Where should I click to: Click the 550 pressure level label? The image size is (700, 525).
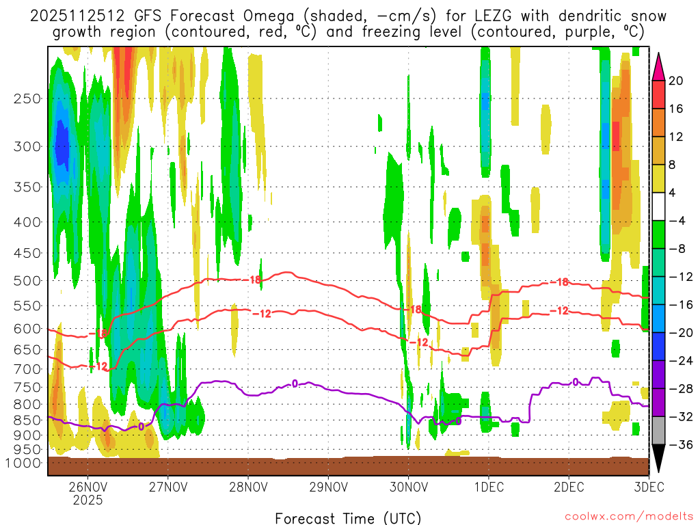click(x=27, y=306)
